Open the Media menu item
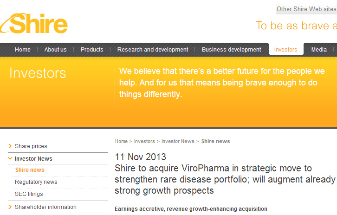 319,50
